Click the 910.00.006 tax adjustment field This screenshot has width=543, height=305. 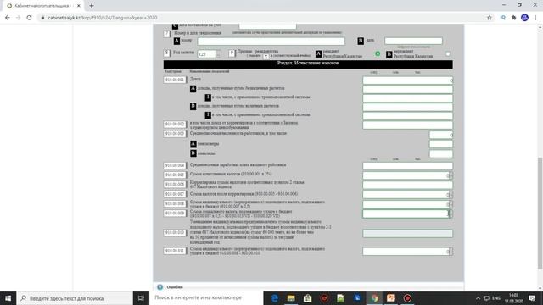click(x=407, y=185)
